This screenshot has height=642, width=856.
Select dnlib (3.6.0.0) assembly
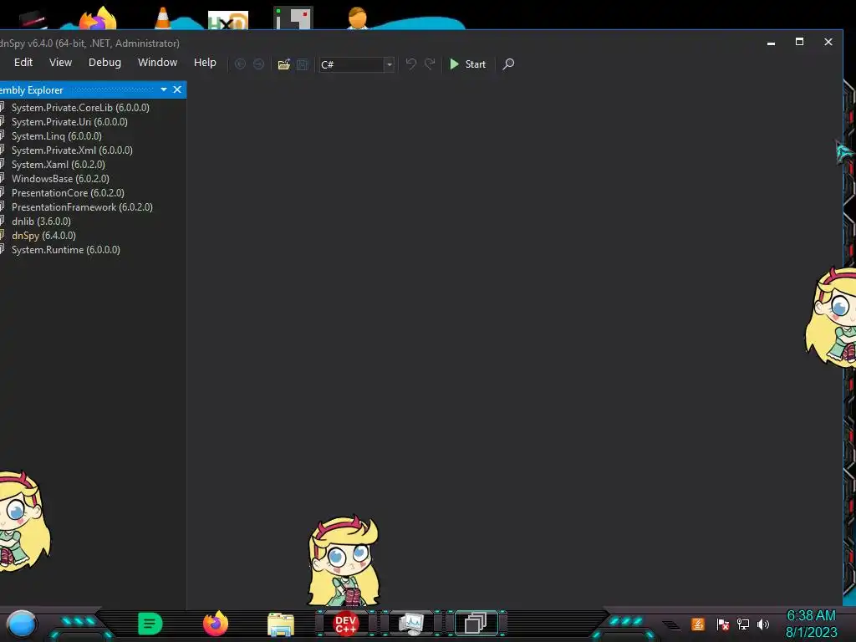point(41,221)
